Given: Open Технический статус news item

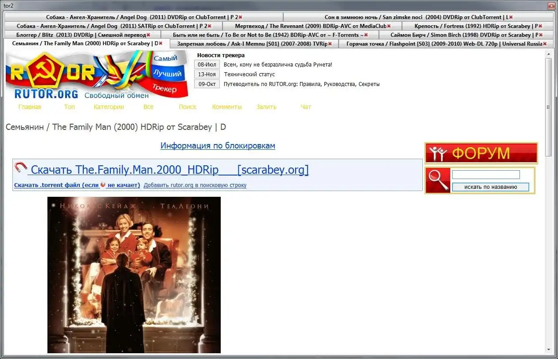Looking at the screenshot, I should click(x=250, y=74).
